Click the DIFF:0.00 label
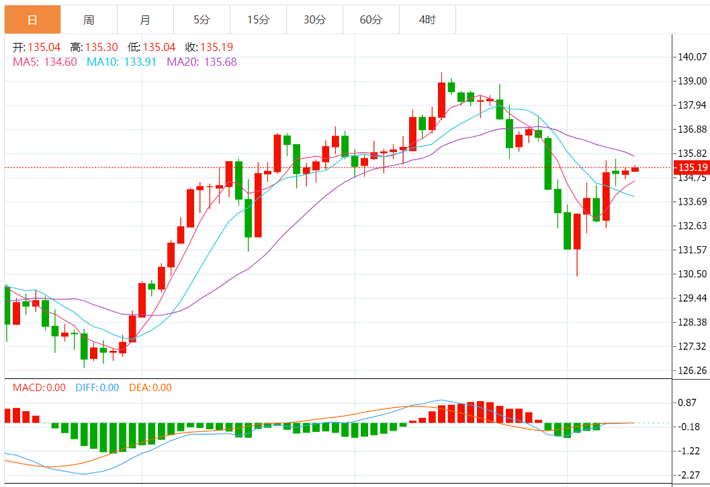 click(x=97, y=388)
